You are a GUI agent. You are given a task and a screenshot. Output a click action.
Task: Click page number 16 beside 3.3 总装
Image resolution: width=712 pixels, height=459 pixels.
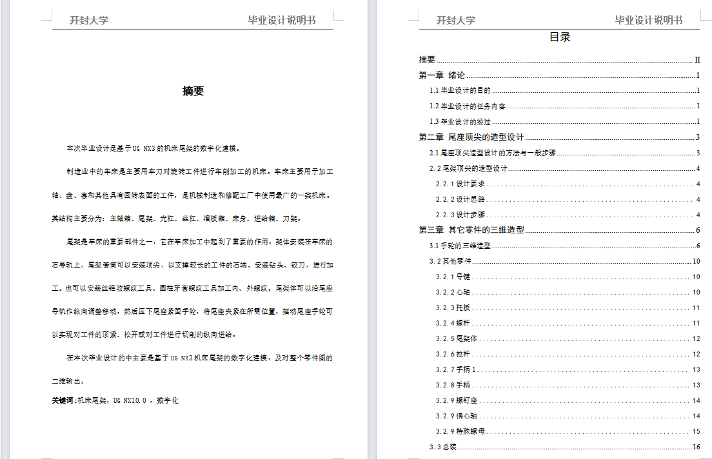tap(697, 447)
